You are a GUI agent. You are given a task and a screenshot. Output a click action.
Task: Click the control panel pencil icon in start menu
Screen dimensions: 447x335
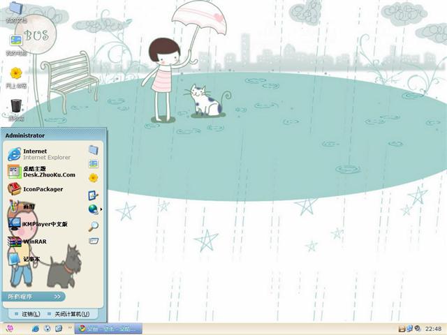93,195
